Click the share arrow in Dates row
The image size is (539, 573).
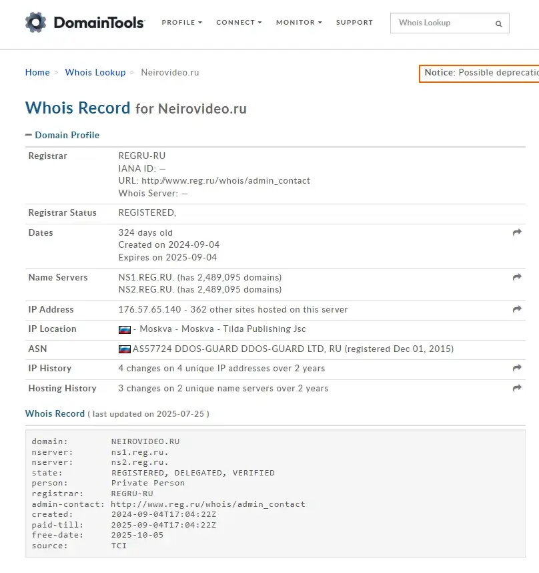tap(517, 232)
